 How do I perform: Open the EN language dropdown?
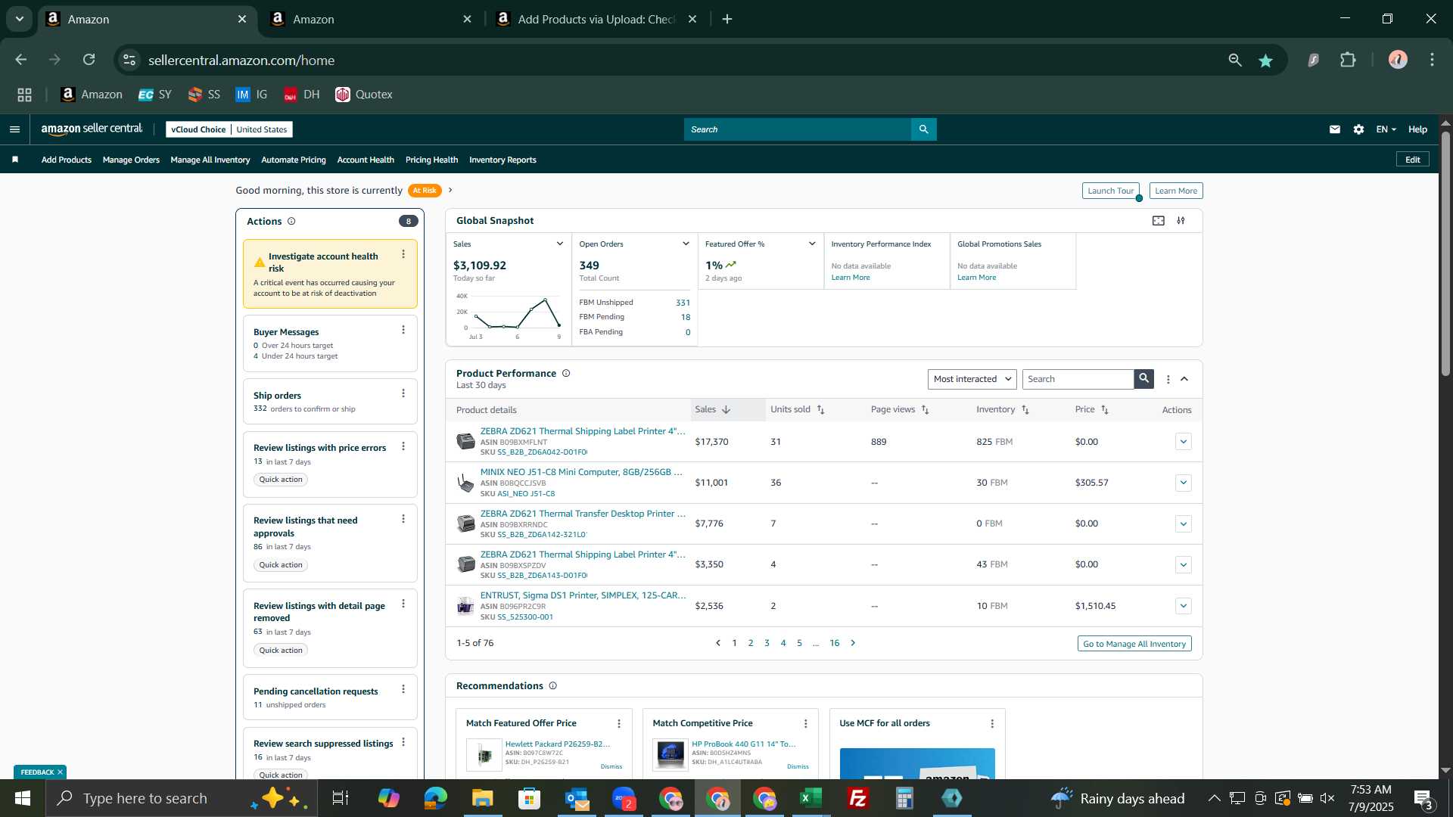(x=1386, y=129)
